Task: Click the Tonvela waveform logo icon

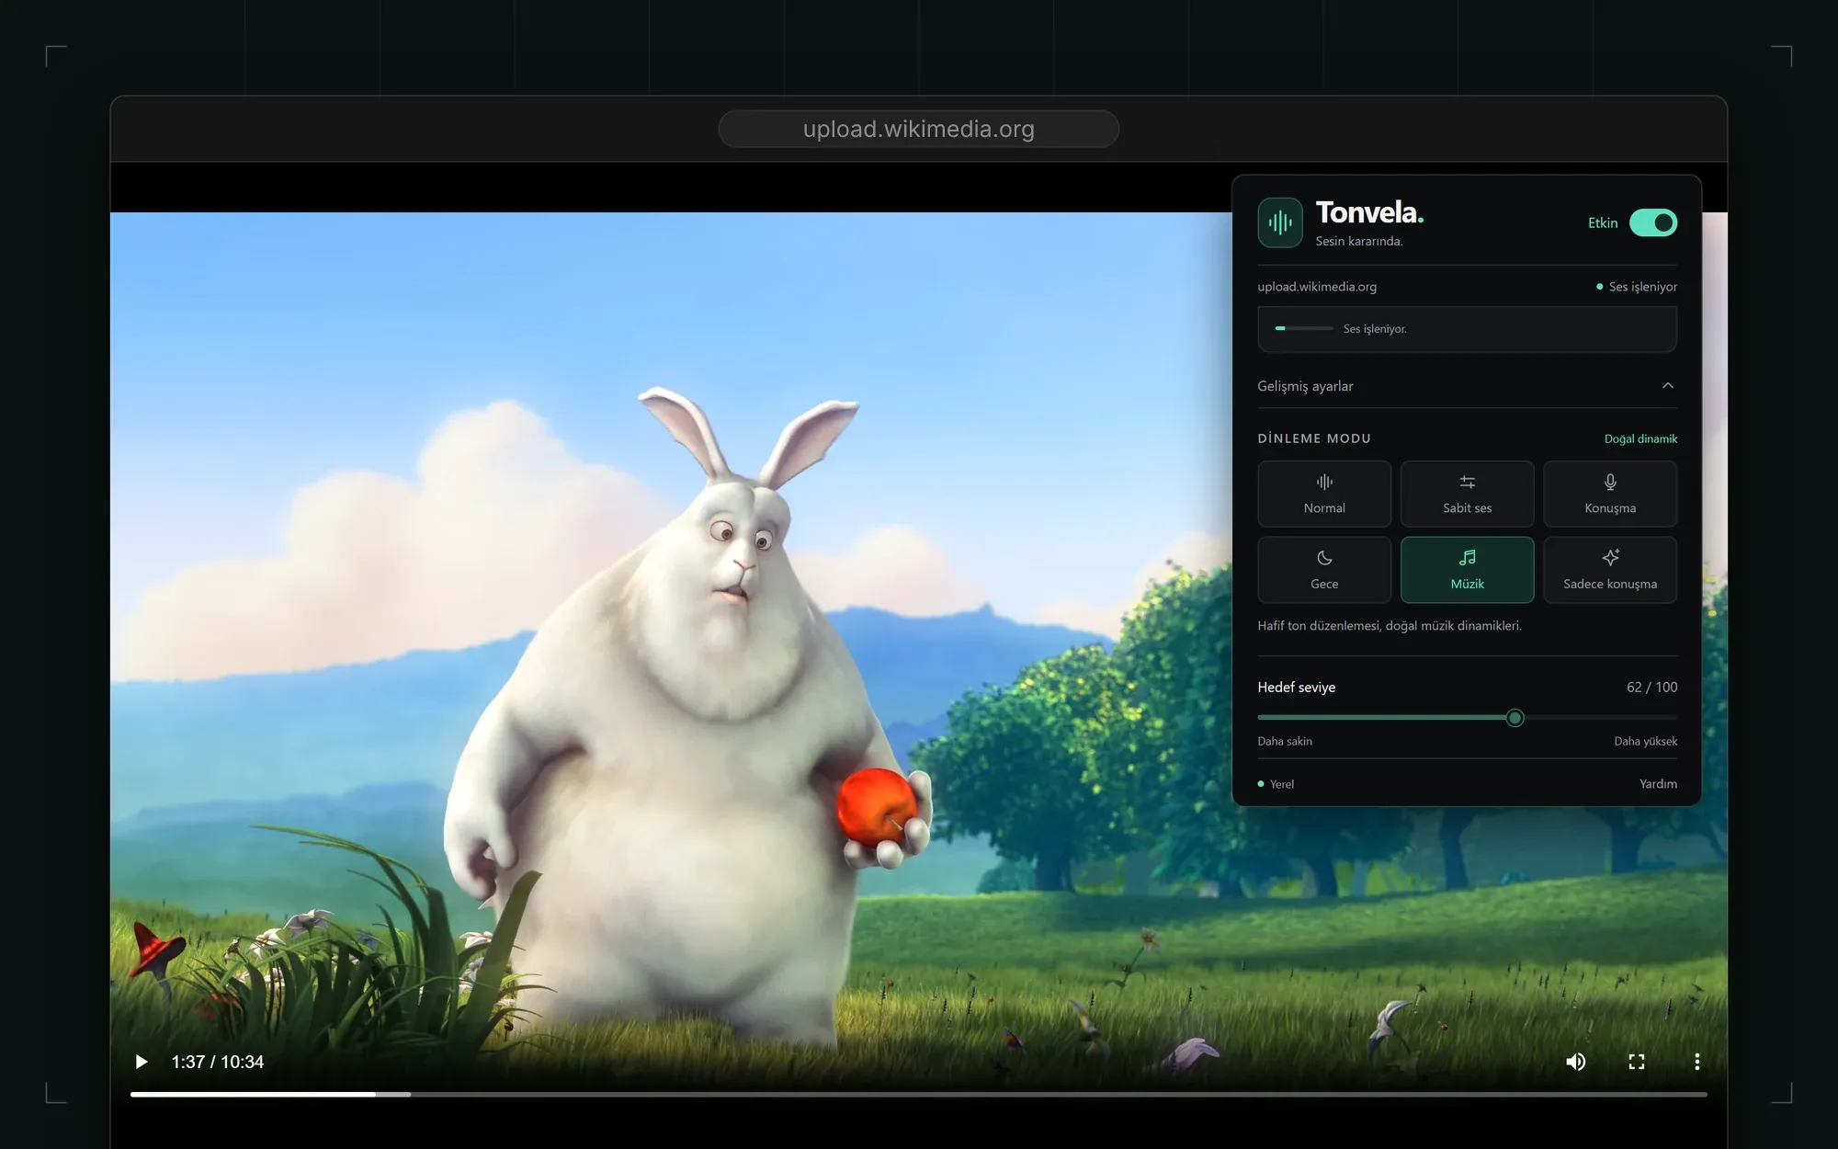Action: coord(1280,222)
